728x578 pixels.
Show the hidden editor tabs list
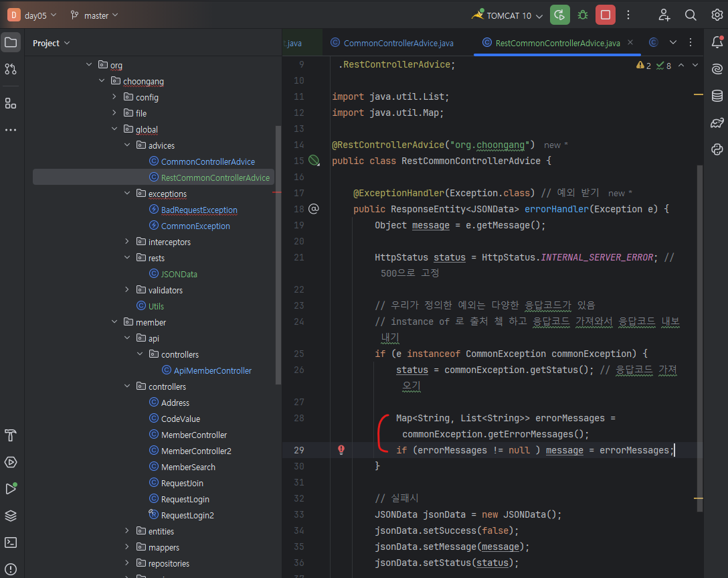672,42
